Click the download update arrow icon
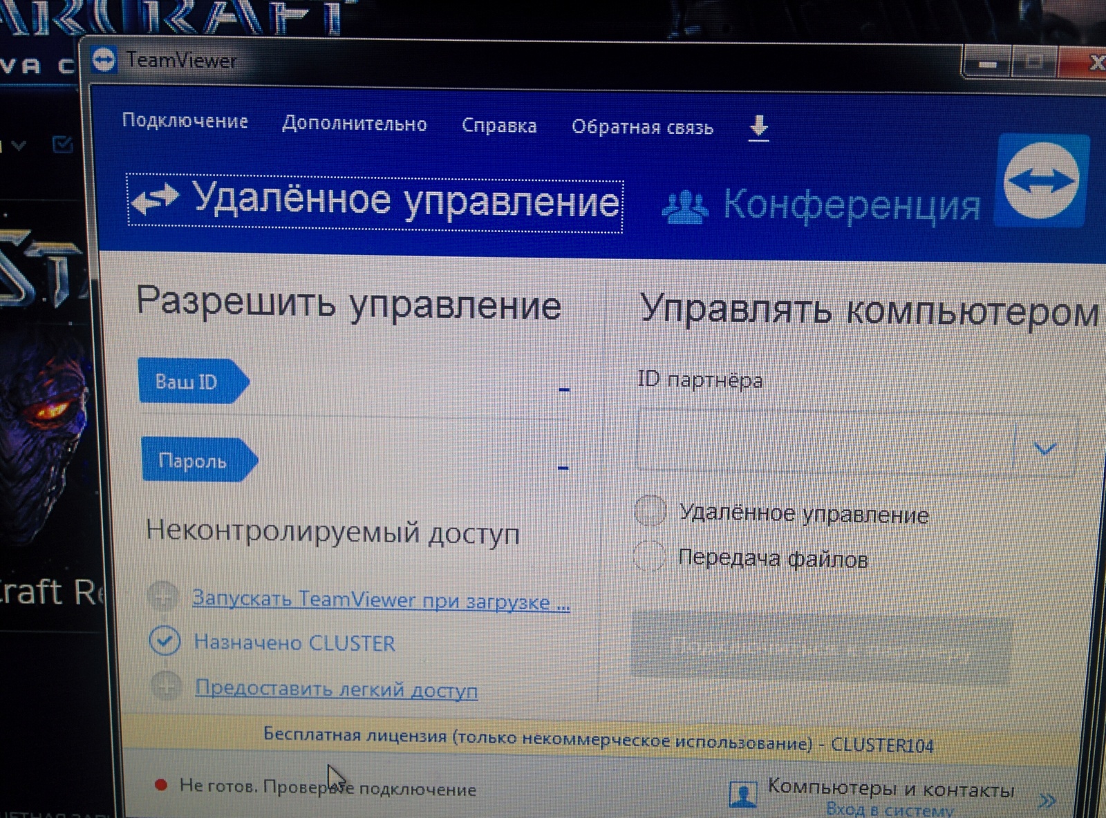This screenshot has width=1106, height=818. click(758, 129)
